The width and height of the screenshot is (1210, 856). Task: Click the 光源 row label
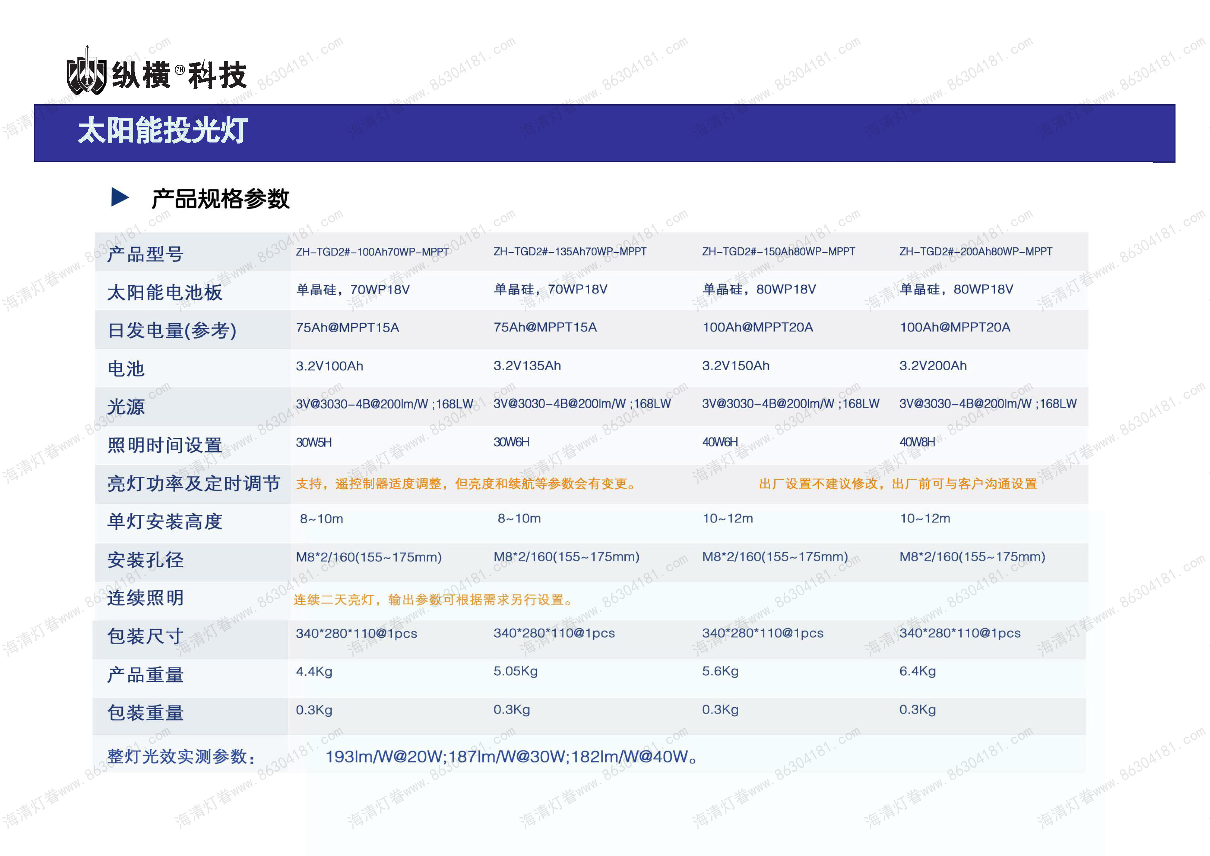coord(126,407)
